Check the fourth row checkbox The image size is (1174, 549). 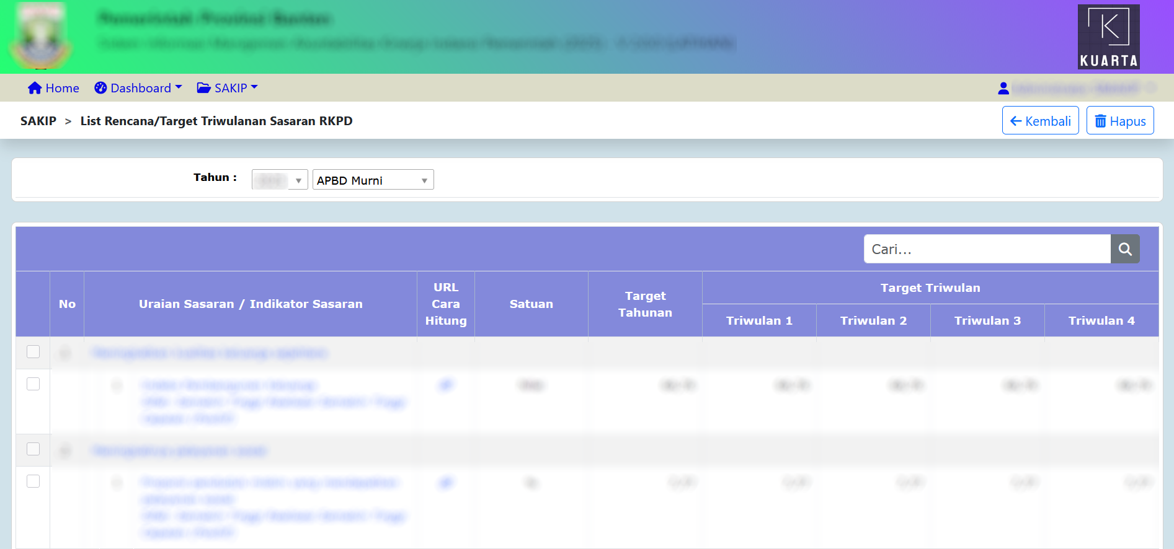click(33, 481)
